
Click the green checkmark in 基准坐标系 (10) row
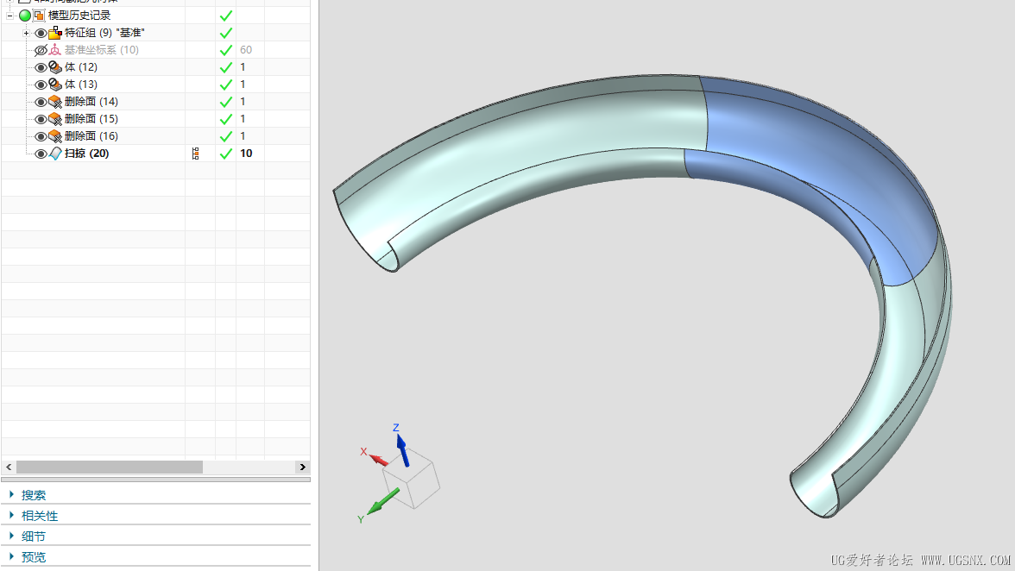[226, 50]
